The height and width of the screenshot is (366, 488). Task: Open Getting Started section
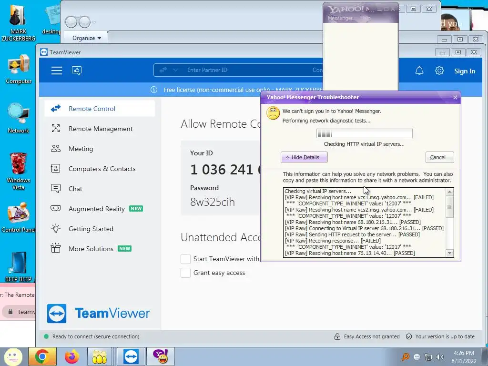(x=100, y=229)
